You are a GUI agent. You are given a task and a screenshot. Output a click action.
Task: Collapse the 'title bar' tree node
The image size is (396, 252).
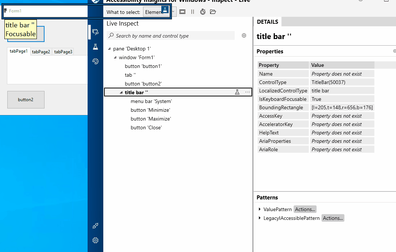tap(121, 92)
